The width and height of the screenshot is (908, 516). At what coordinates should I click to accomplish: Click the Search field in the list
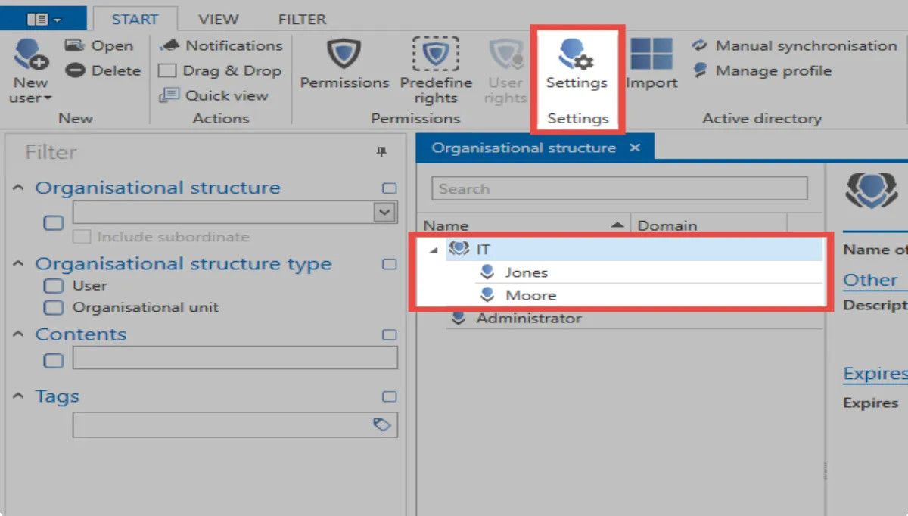620,188
